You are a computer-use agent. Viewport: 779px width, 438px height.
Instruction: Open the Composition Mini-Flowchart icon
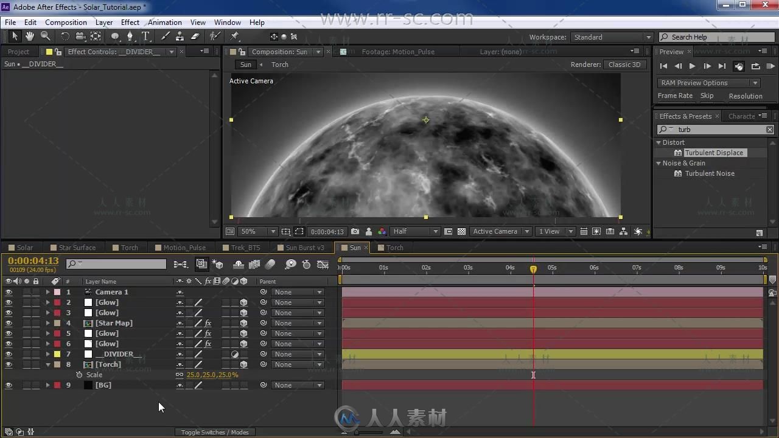[180, 264]
